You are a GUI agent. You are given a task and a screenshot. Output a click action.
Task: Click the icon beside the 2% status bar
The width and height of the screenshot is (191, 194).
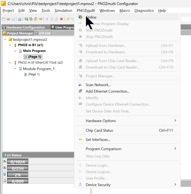5,174
